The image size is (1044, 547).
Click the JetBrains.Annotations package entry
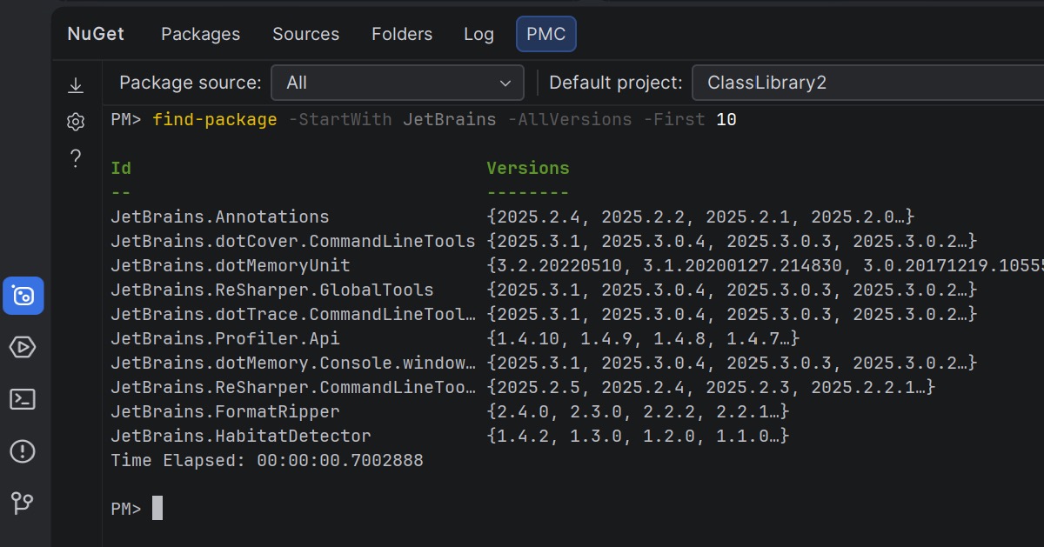point(220,217)
